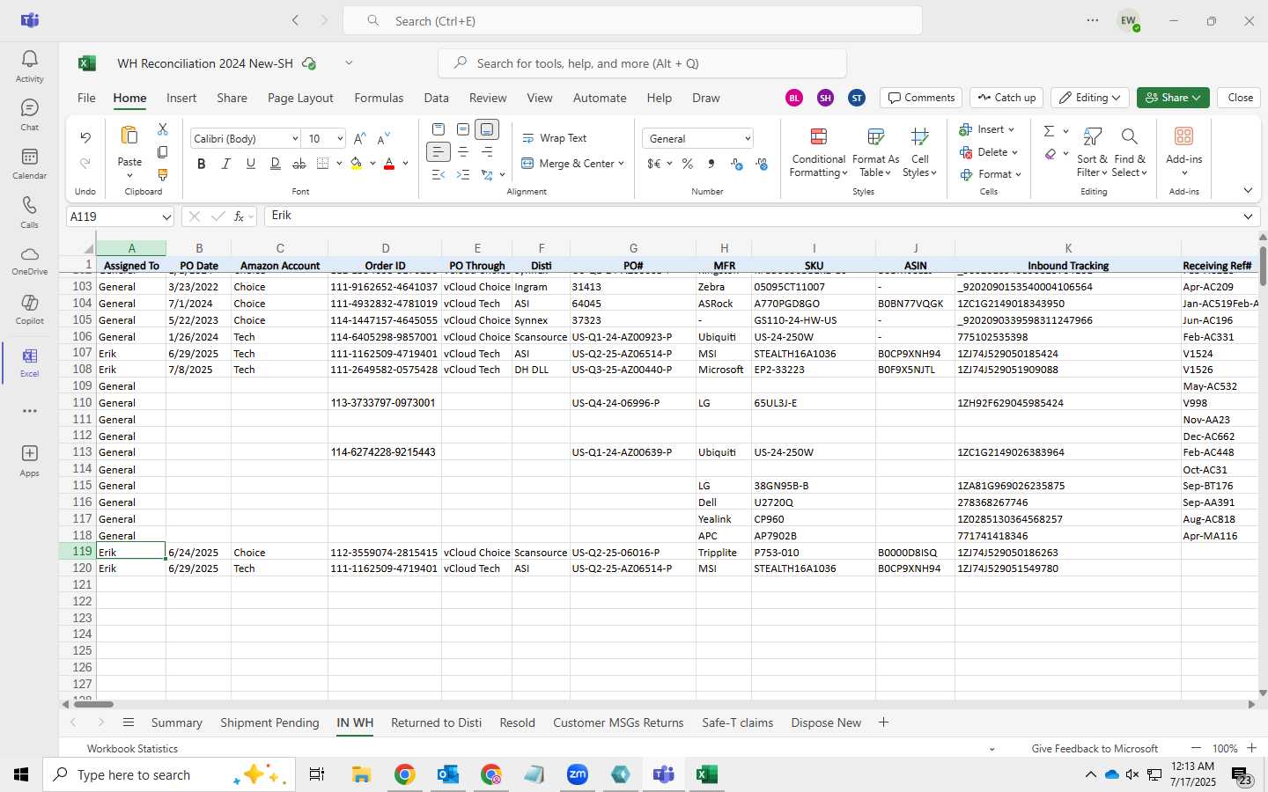Open font name Calibri dropdown
Screen dimensions: 1268x792
295,138
